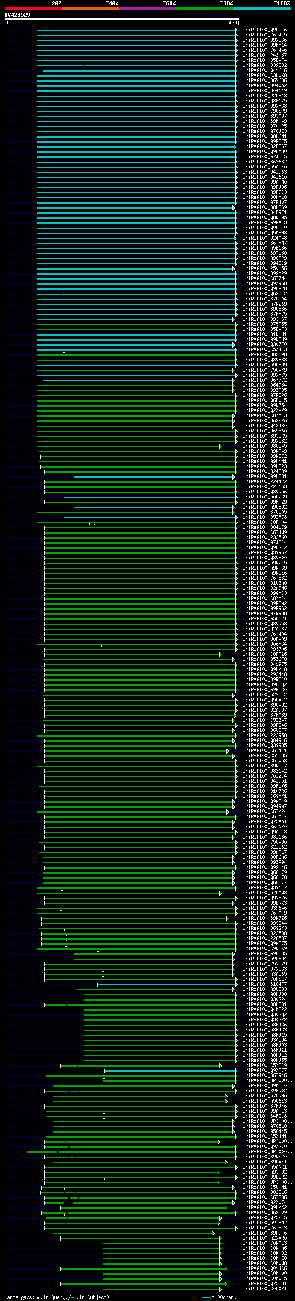Select hit label UniRef100_Q39882
This screenshot has height=1301, width=295.
(x=265, y=65)
